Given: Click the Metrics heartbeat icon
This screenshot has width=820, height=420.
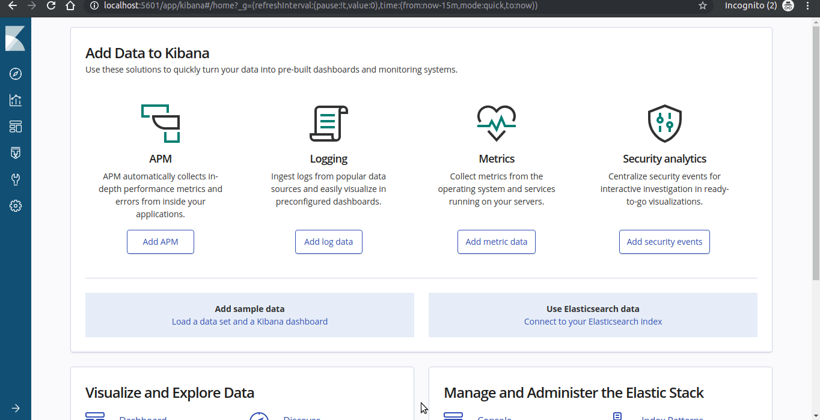Looking at the screenshot, I should (x=497, y=124).
